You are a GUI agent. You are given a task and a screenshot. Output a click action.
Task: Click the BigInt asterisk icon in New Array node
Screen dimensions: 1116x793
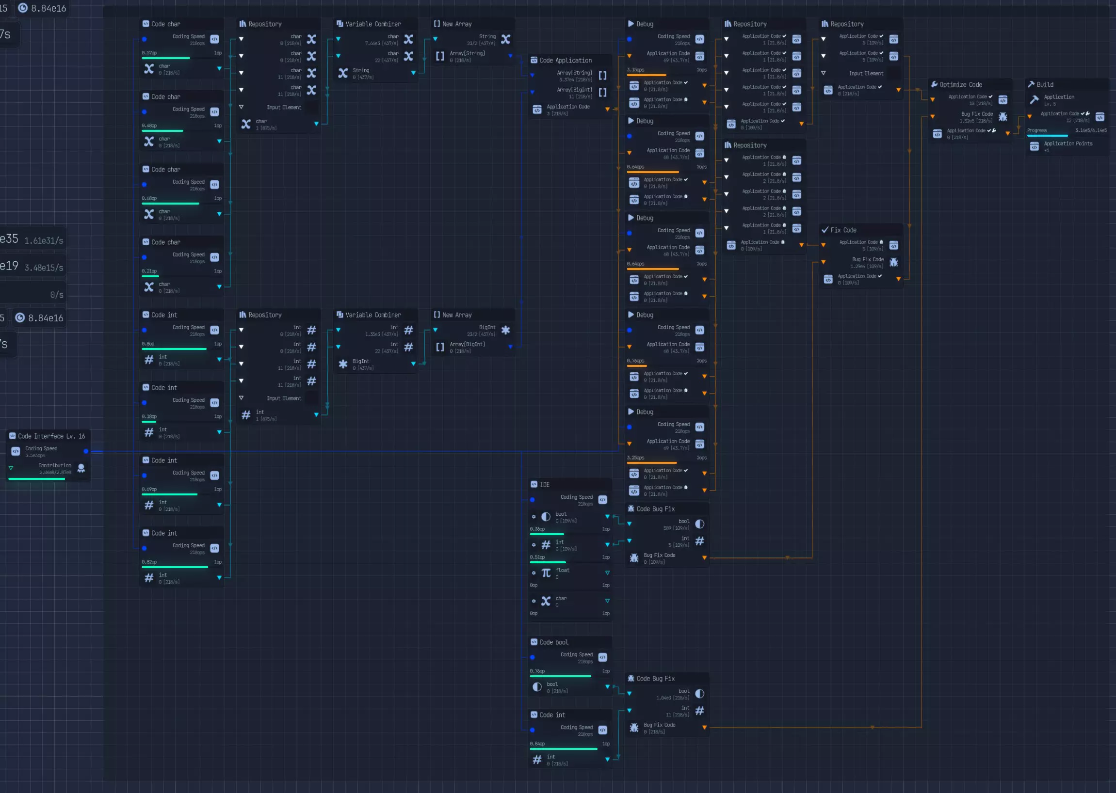pos(505,330)
